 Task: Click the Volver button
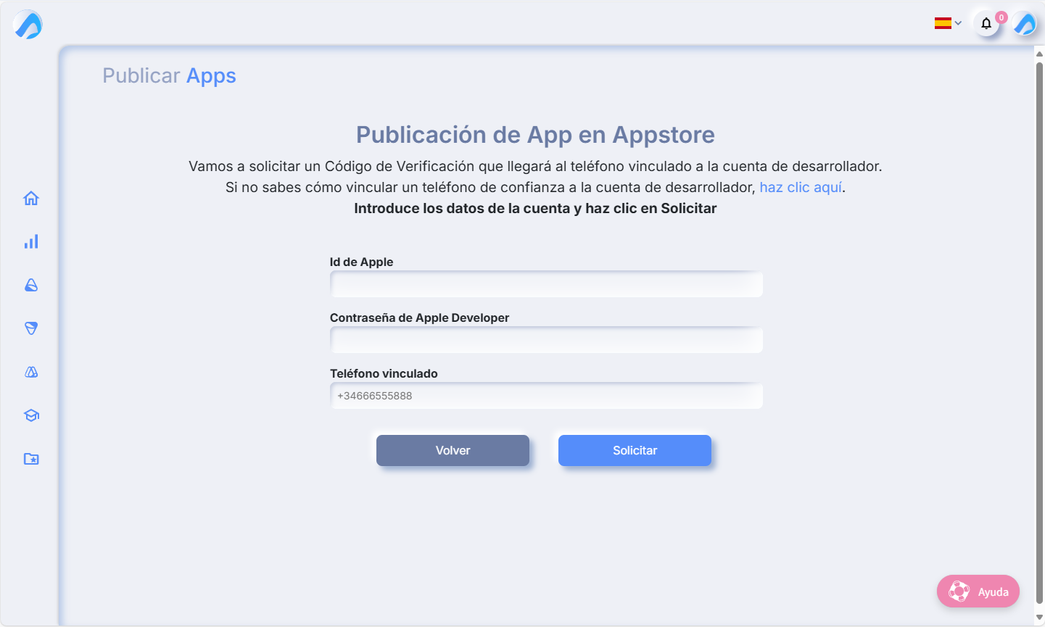coord(453,450)
